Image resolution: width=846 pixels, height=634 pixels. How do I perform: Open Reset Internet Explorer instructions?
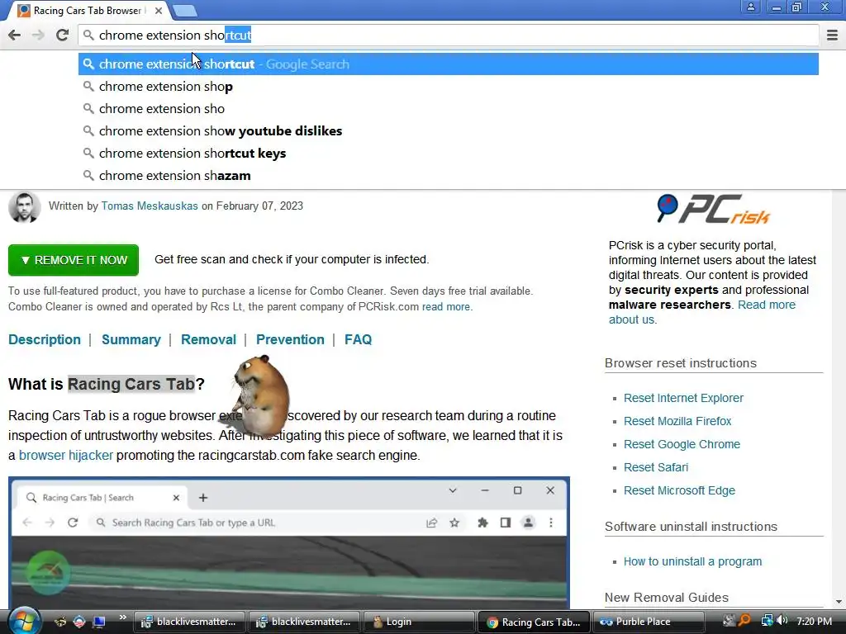click(683, 398)
